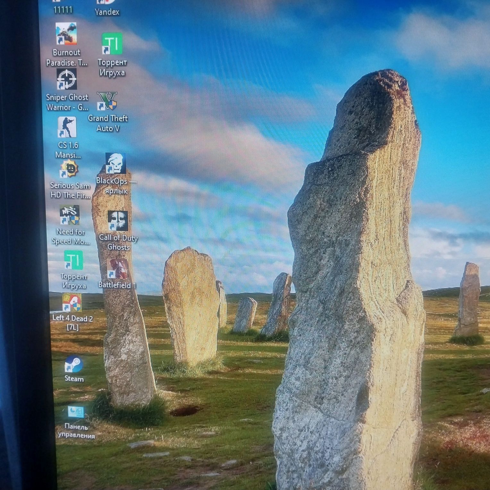
Task: Click the Call of Duty Ghosts icon
Action: point(117,221)
